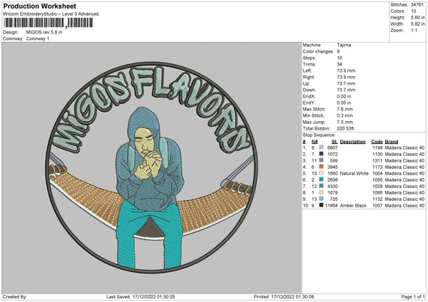Click the 'Code' column header
Viewport: 428px width, 302px height.
tap(377, 142)
